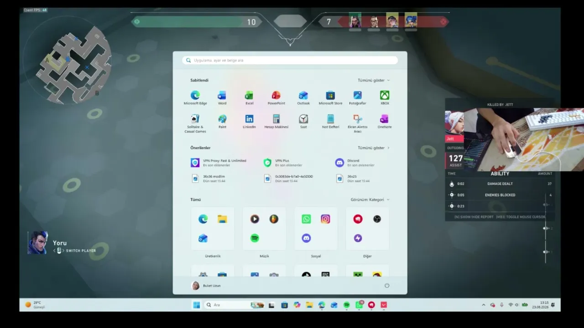The image size is (584, 328).
Task: Launch Hesap Makinesi calculator app
Action: click(x=276, y=122)
